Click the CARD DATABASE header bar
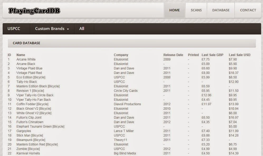Screen dimensions: 263x156 pyautogui.click(x=132, y=43)
